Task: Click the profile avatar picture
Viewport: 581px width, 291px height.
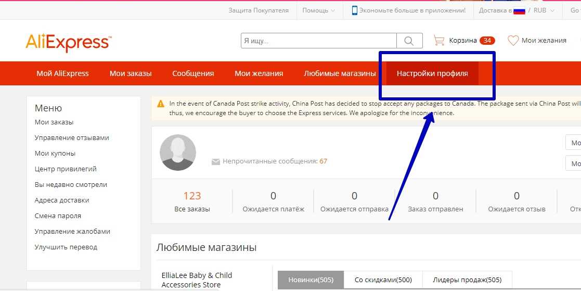Action: (177, 153)
